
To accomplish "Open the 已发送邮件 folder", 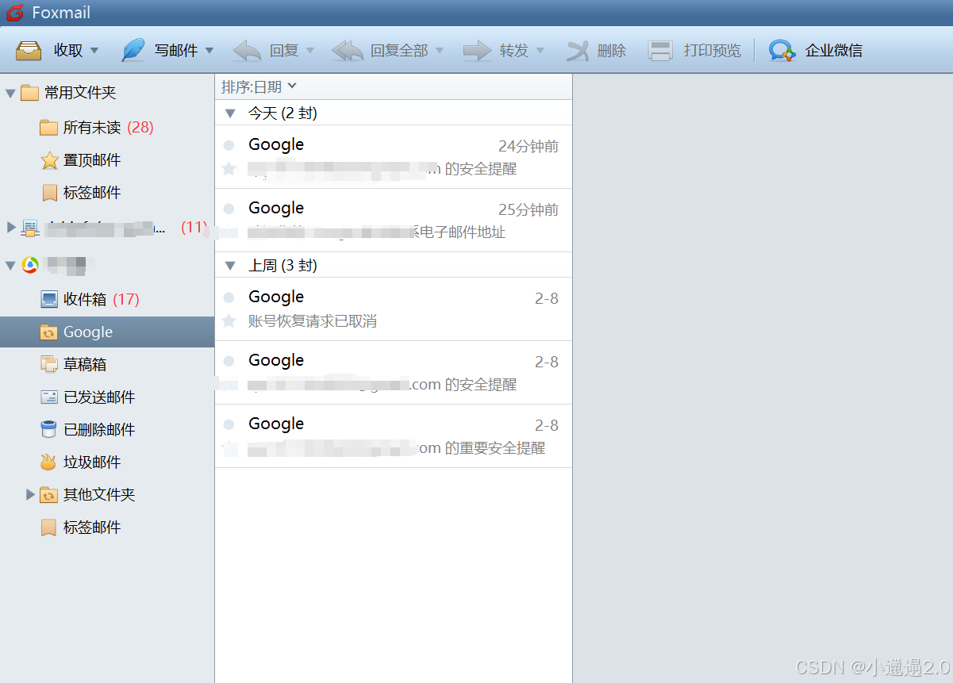I will [107, 397].
